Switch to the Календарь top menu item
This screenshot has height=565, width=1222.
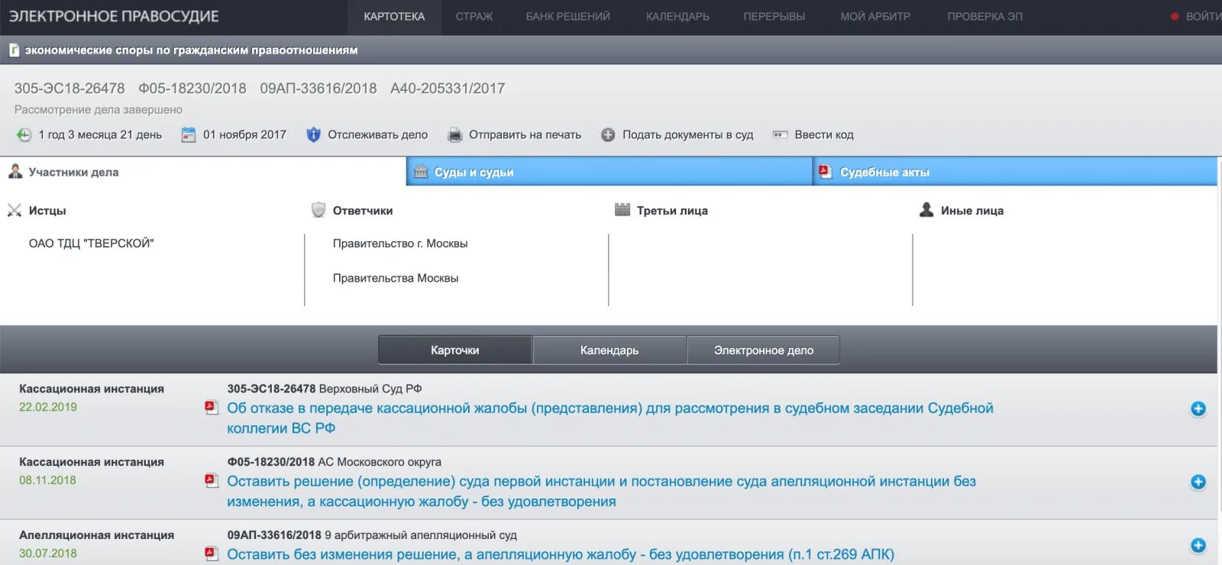pyautogui.click(x=677, y=17)
